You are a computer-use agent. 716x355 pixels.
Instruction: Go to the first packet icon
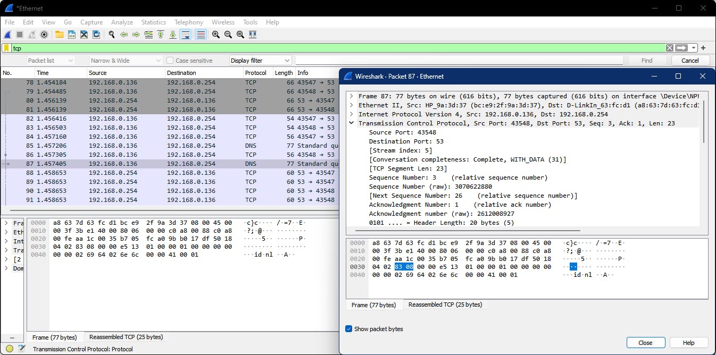pos(161,35)
